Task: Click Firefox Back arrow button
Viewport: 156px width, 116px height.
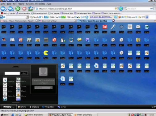Action: (3, 9)
